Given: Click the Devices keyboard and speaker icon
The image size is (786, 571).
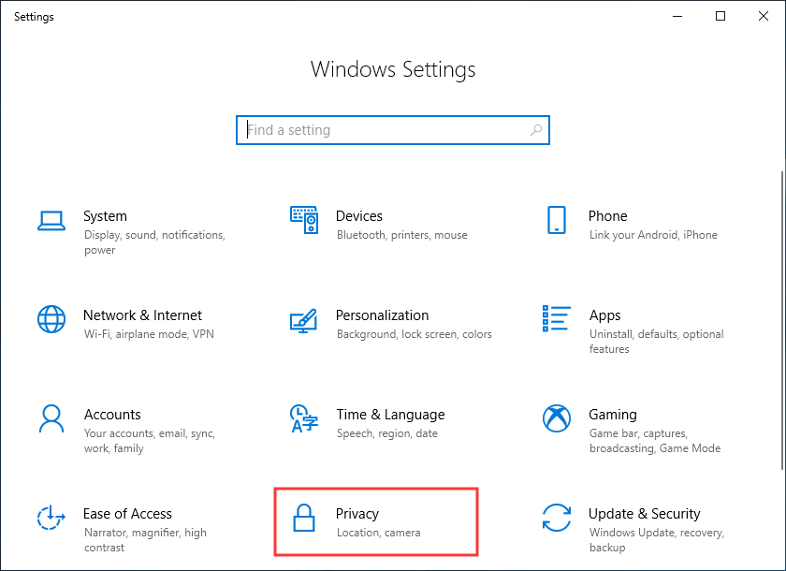Looking at the screenshot, I should point(304,220).
